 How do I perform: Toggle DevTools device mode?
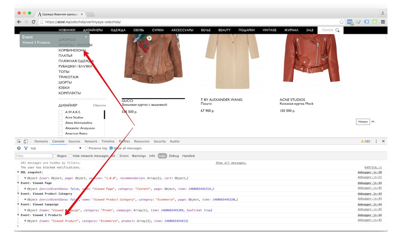click(x=26, y=142)
